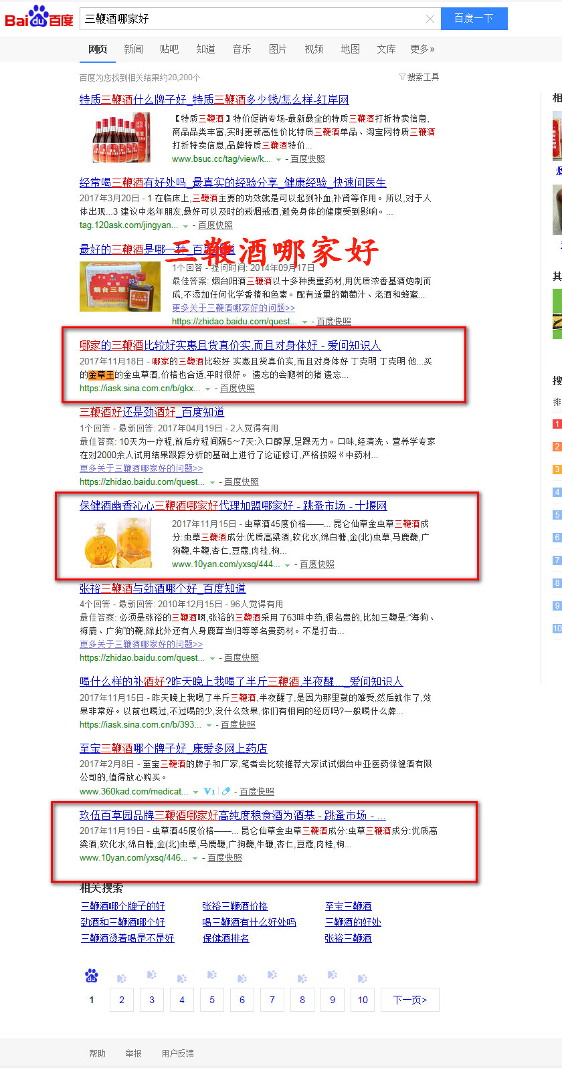Expand dropdown arrow beside www.bsuc.cc URL
Screen dimensions: 562x1068
click(x=278, y=160)
